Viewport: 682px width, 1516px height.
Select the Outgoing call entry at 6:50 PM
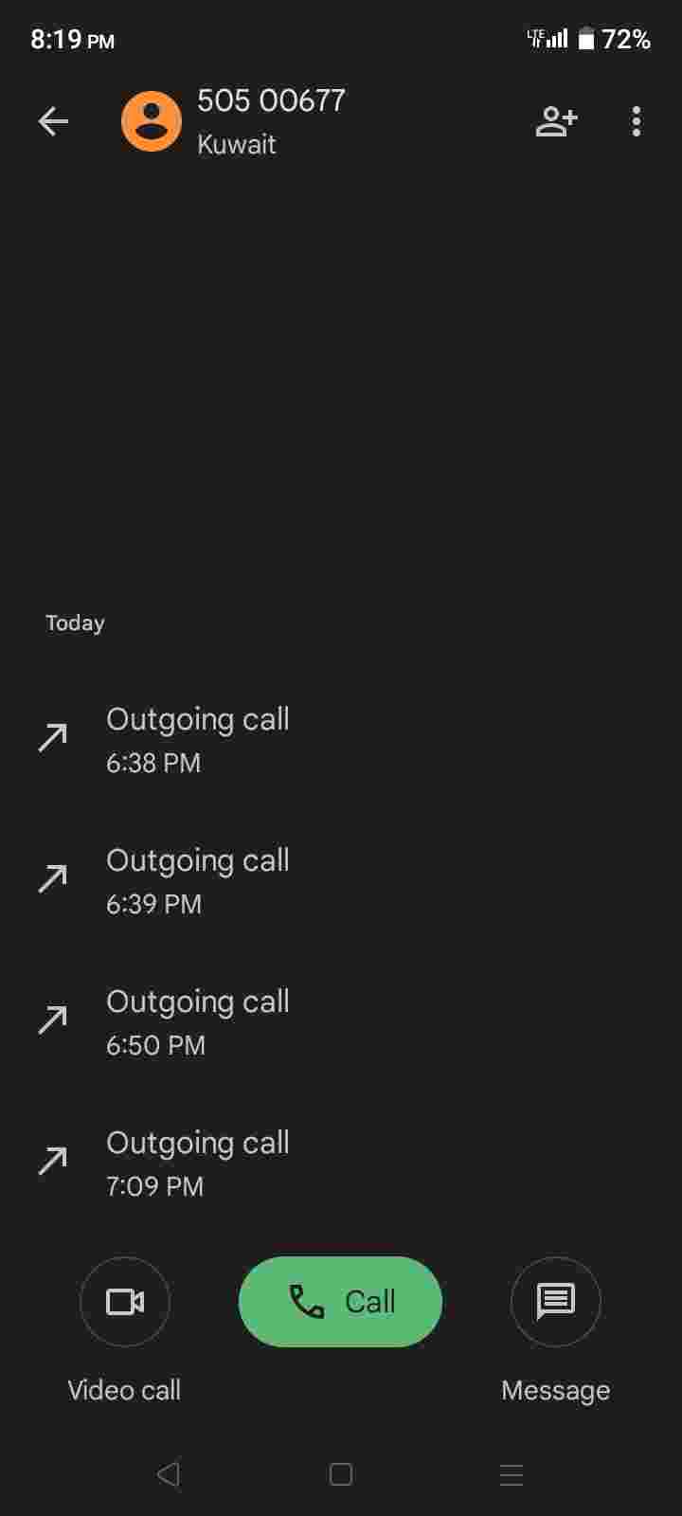[198, 1021]
